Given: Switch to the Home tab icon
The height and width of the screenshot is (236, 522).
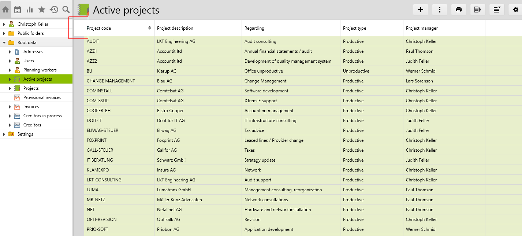Looking at the screenshot, I should [6, 10].
